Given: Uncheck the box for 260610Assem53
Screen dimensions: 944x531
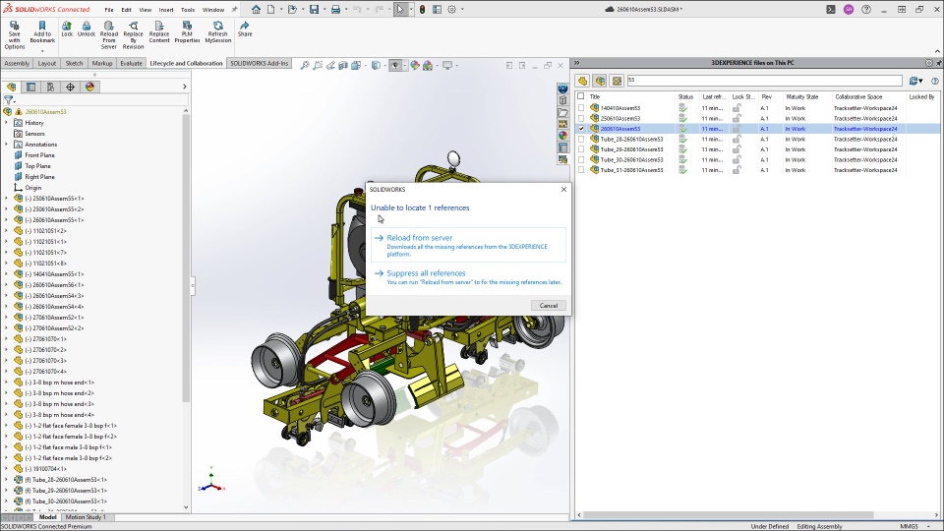Looking at the screenshot, I should point(581,129).
